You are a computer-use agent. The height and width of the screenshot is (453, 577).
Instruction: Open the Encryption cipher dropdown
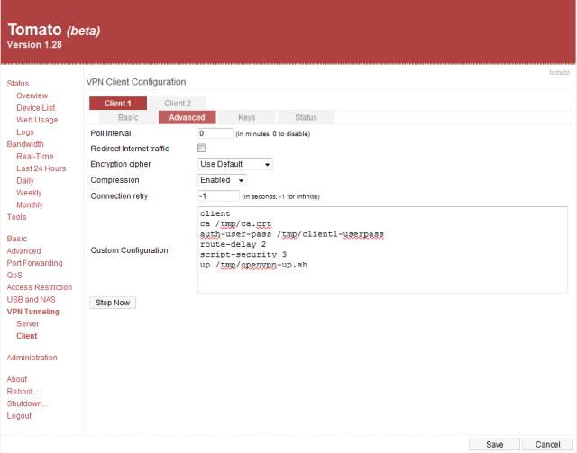pyautogui.click(x=235, y=164)
